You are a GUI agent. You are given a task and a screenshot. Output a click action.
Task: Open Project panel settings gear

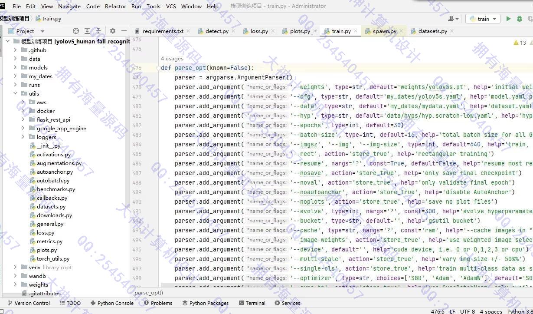113,31
